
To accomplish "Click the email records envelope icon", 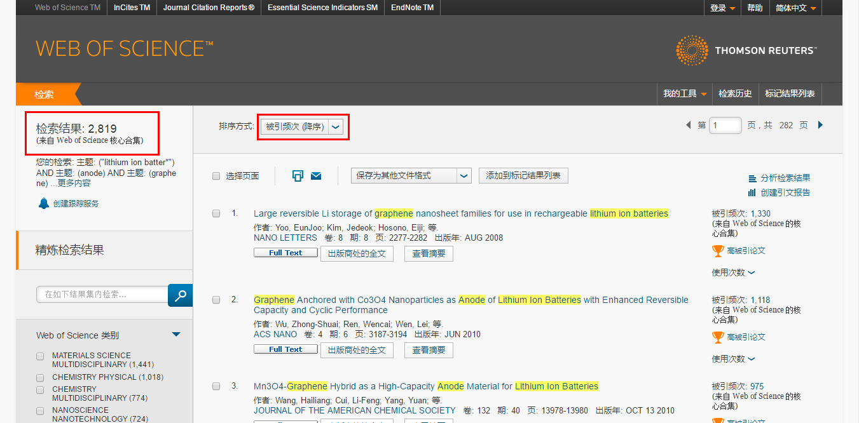I will [316, 175].
